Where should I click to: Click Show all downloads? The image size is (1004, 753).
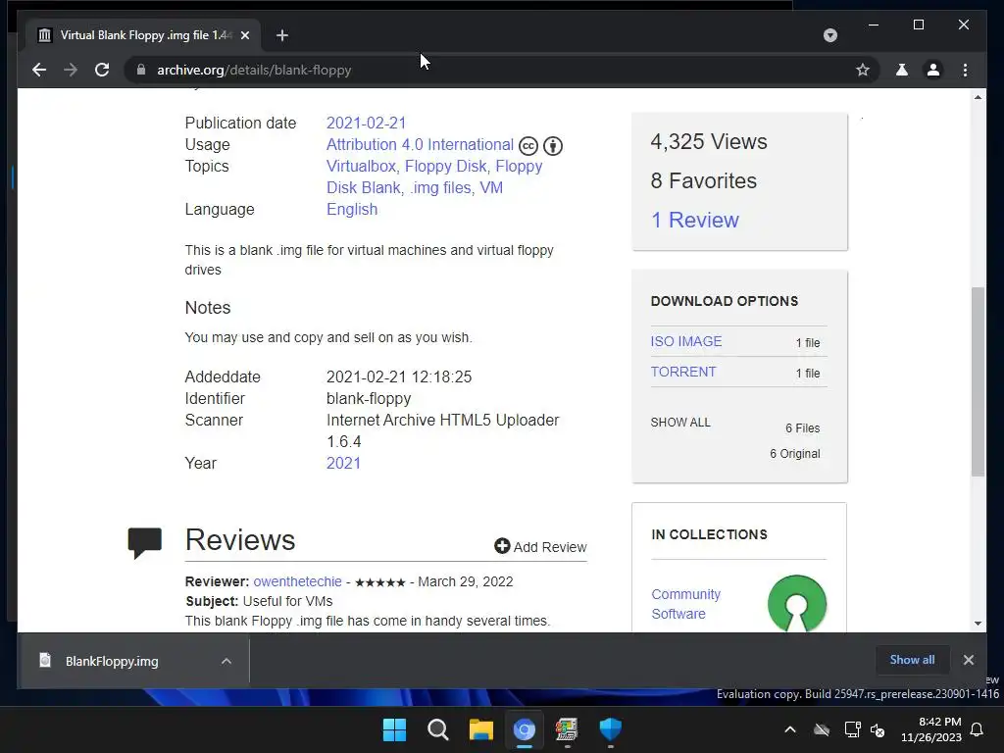click(x=912, y=660)
